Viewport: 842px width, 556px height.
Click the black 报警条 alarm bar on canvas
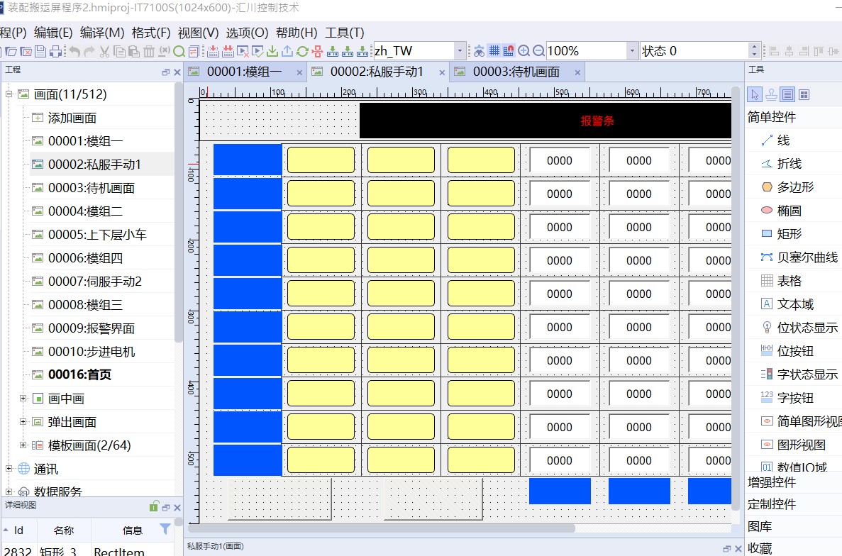click(545, 121)
